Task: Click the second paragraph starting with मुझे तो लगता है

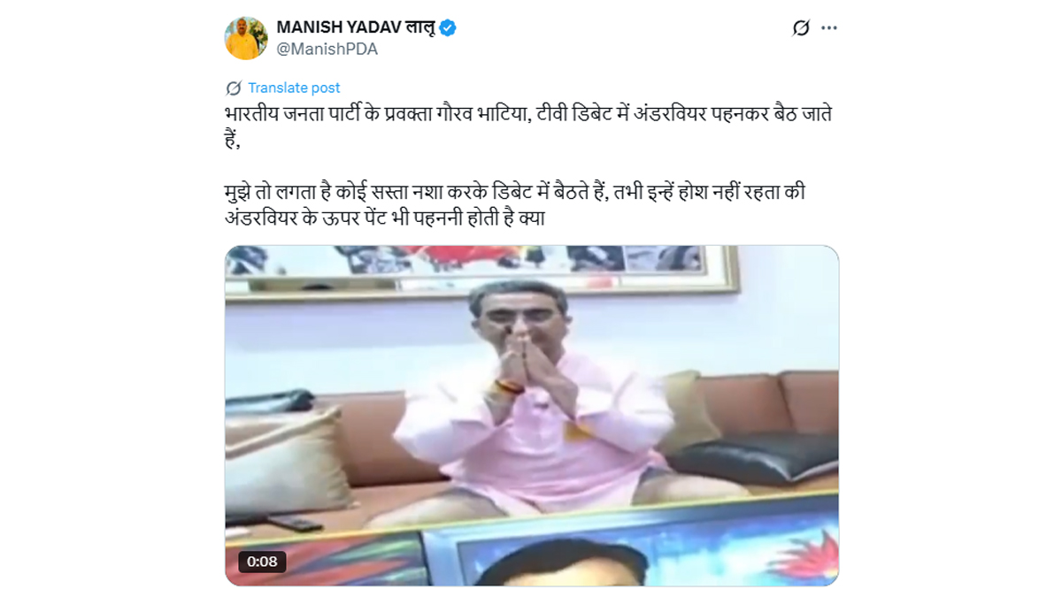Action: coord(515,204)
